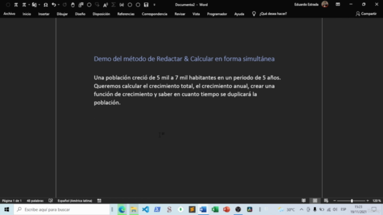
Task: Open dropdown arrow beside second pi icon
Action: coord(29,5)
